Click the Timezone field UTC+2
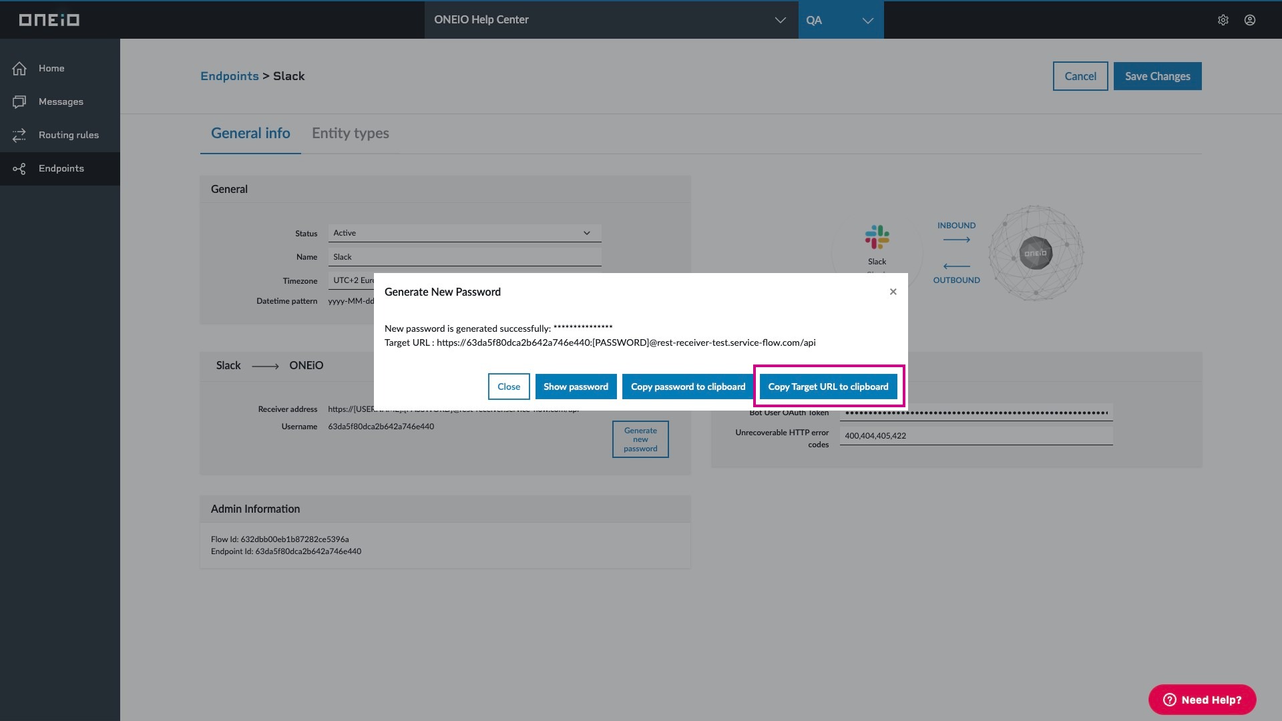Screen dimensions: 1282x721 [x=351, y=280]
